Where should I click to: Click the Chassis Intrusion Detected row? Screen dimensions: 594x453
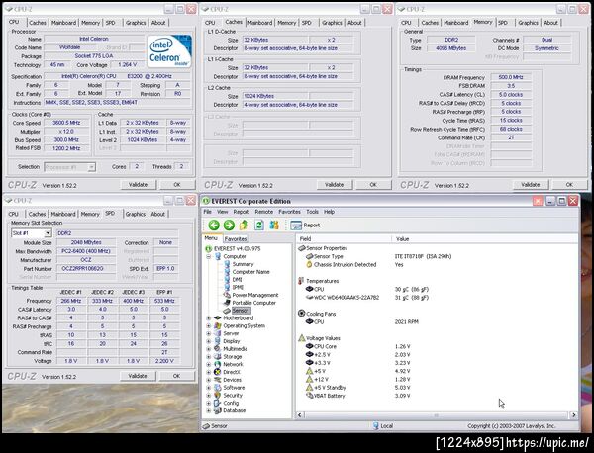click(355, 264)
